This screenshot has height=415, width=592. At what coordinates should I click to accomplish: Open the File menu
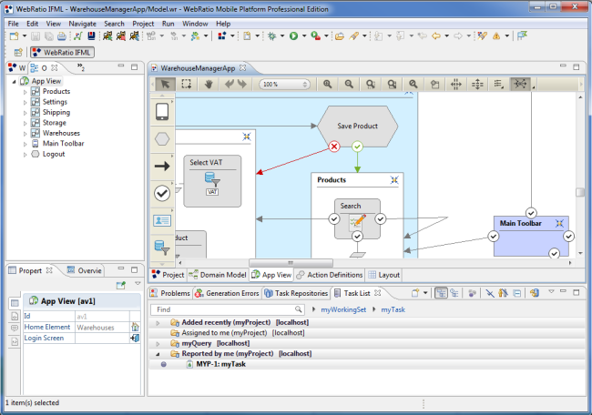14,24
